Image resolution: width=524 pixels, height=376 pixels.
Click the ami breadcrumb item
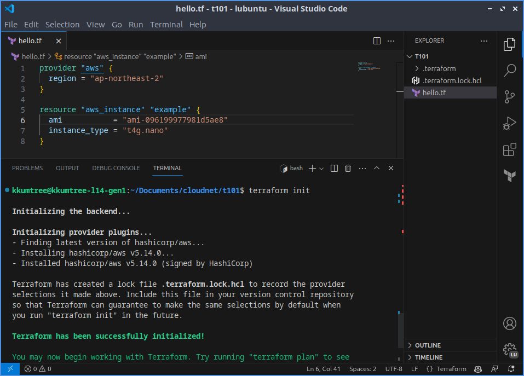197,56
